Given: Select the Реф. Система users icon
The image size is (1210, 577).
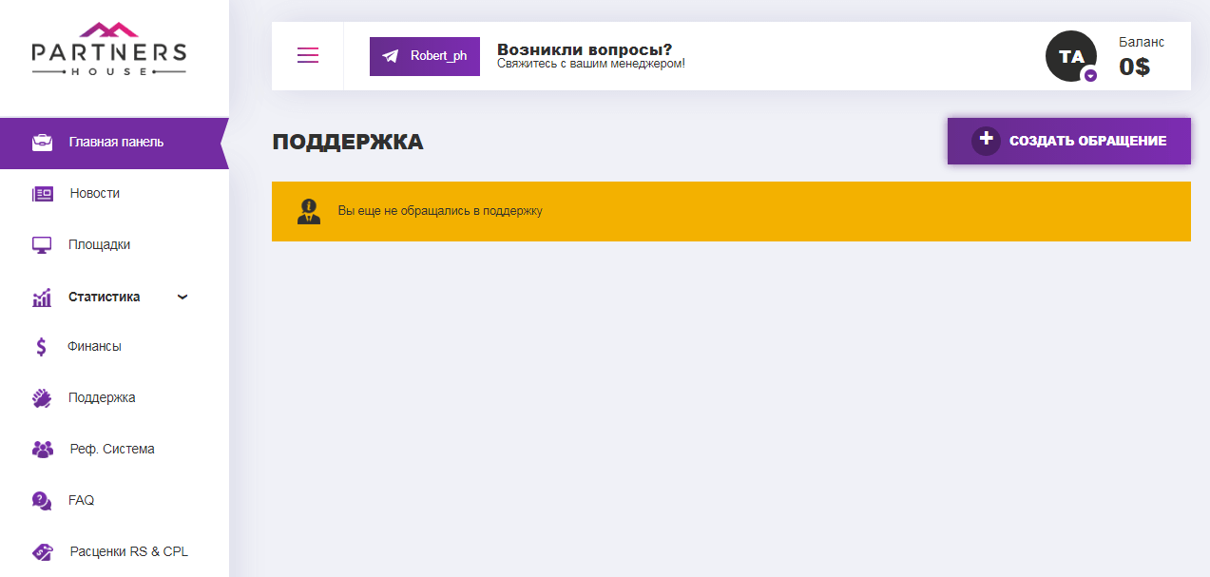Looking at the screenshot, I should click(x=42, y=448).
